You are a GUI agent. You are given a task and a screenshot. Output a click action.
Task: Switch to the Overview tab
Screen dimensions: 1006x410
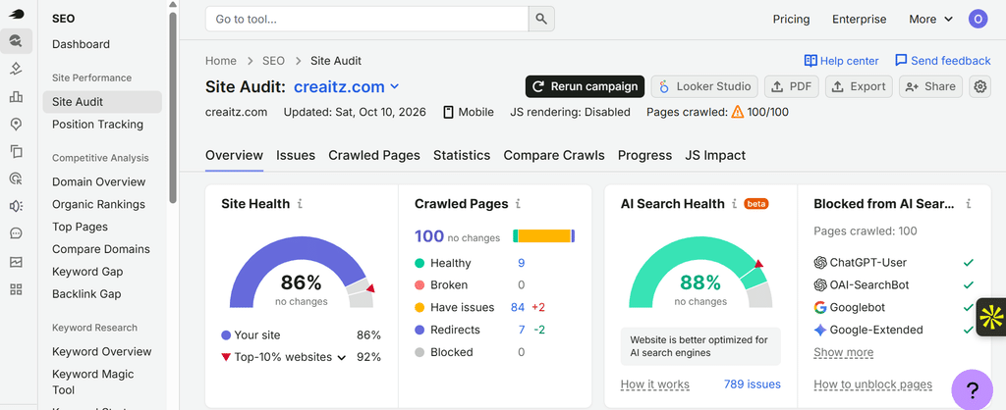(x=234, y=155)
